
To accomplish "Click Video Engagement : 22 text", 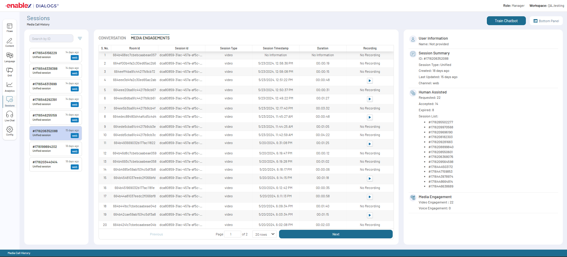I will click(x=436, y=203).
